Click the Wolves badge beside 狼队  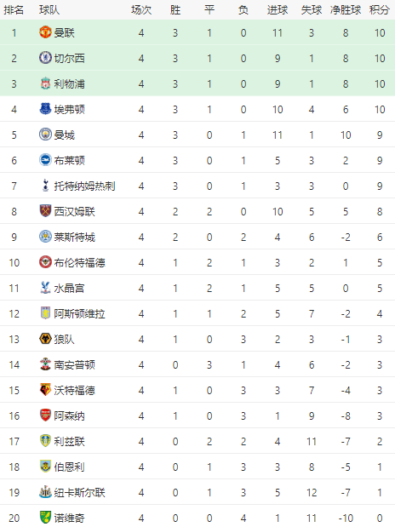coord(45,339)
